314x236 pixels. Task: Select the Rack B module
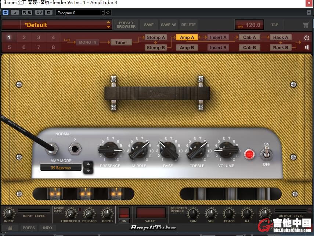pos(281,48)
